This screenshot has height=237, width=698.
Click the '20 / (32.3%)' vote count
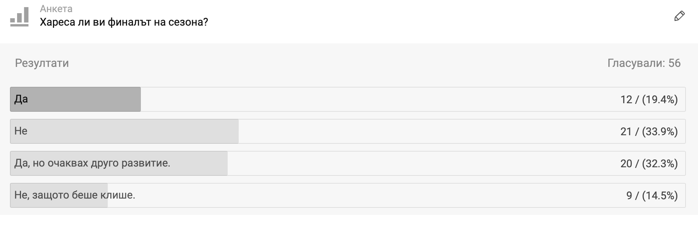click(x=649, y=163)
